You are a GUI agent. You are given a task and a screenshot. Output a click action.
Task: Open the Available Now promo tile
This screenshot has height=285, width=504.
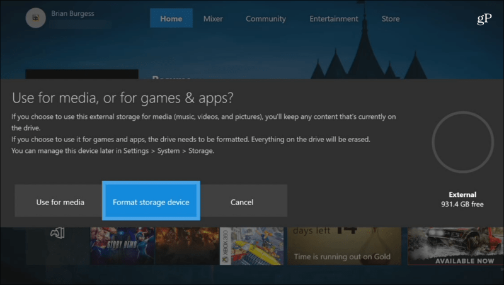[455, 246]
